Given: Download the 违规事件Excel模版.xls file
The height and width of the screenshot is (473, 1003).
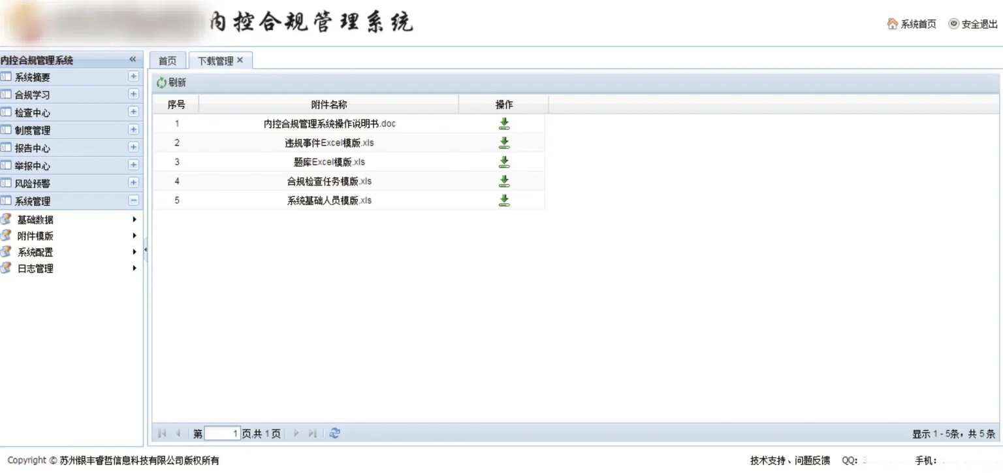Looking at the screenshot, I should tap(503, 143).
